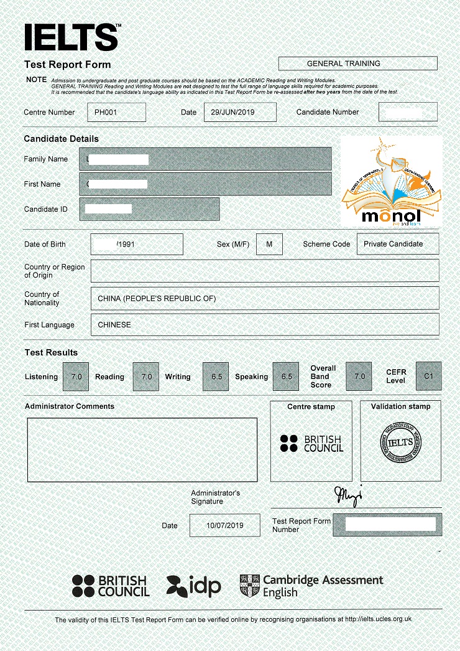This screenshot has width=460, height=651.
Task: Click the http://ielts.ucles.org.uk verification link
Action: point(379,619)
